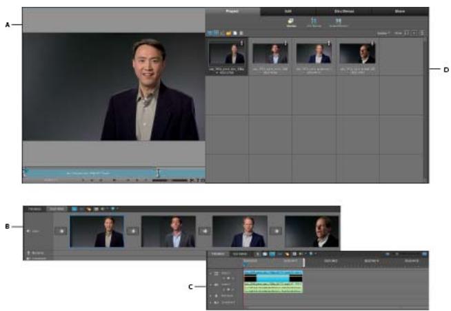Switch to the Project tab
Image resolution: width=451 pixels, height=311 pixels.
point(232,11)
